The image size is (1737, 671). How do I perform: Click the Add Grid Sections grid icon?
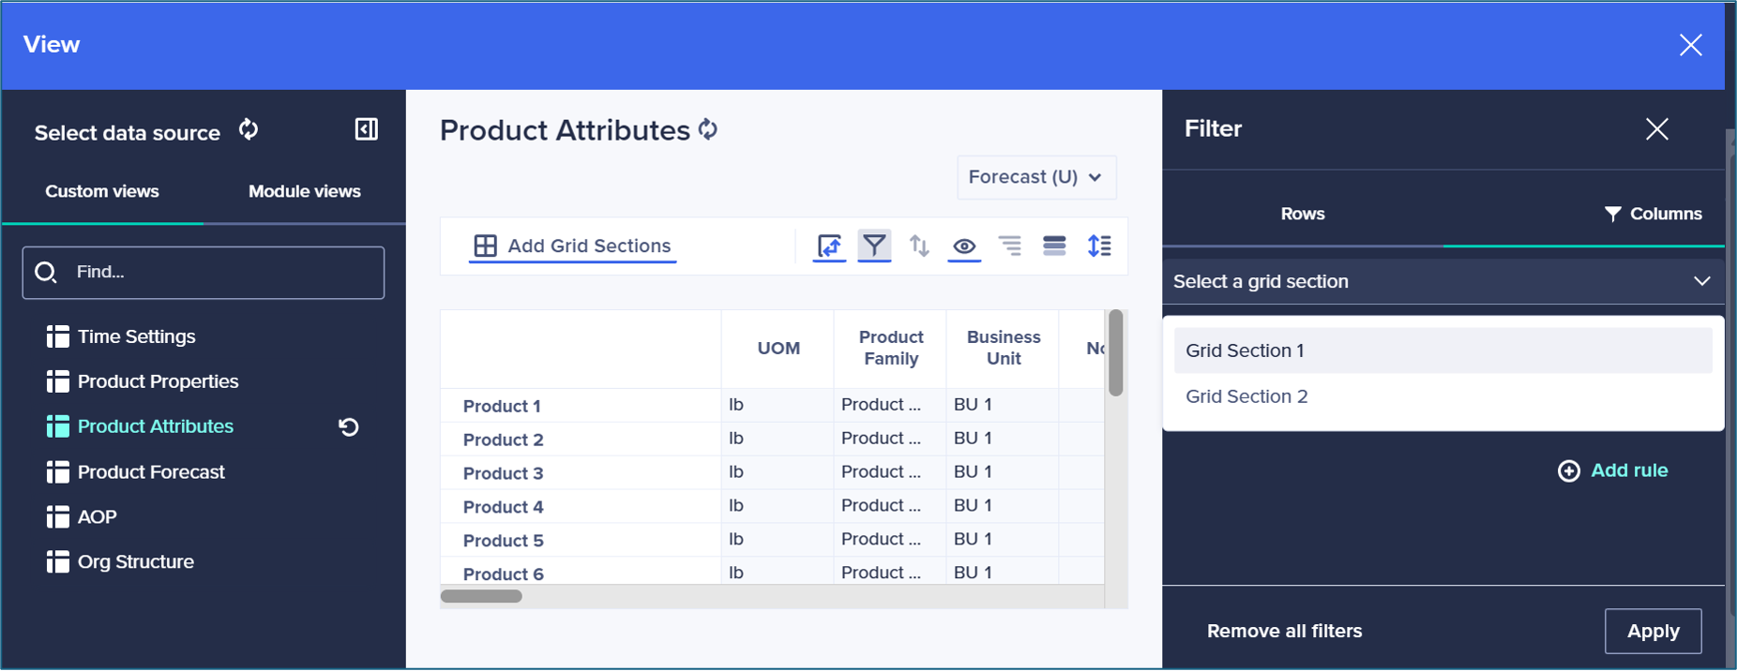(x=485, y=246)
